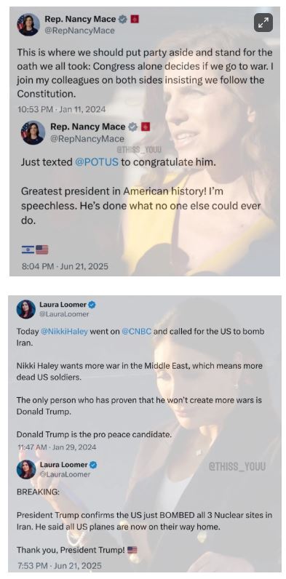Open the @POTUS mention link
Screen dimensions: 286x579
[97, 162]
